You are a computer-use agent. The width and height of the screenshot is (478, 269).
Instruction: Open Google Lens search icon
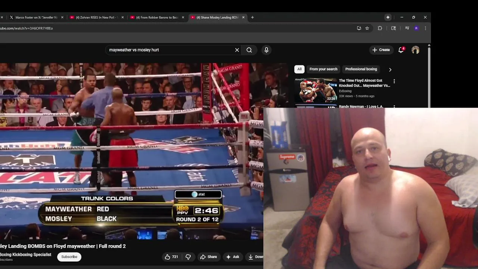[x=393, y=28]
